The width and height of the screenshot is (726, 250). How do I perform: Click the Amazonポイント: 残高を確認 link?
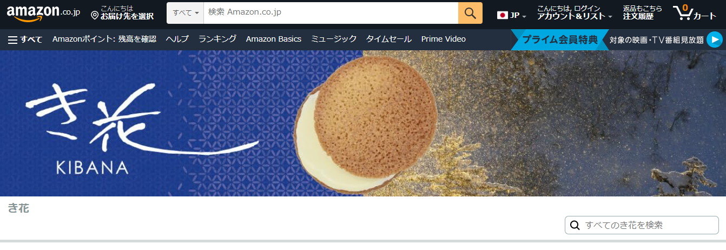pos(104,39)
